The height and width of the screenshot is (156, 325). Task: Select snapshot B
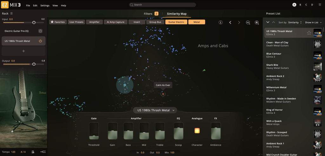tap(300, 5)
